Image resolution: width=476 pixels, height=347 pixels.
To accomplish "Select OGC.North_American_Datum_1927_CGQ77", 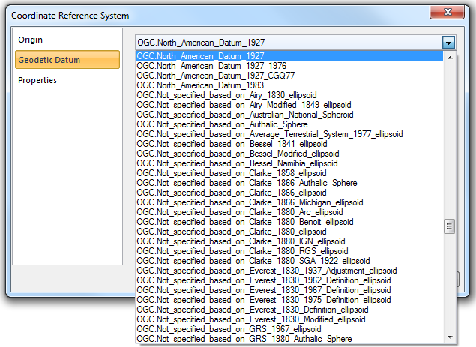I will 289,76.
